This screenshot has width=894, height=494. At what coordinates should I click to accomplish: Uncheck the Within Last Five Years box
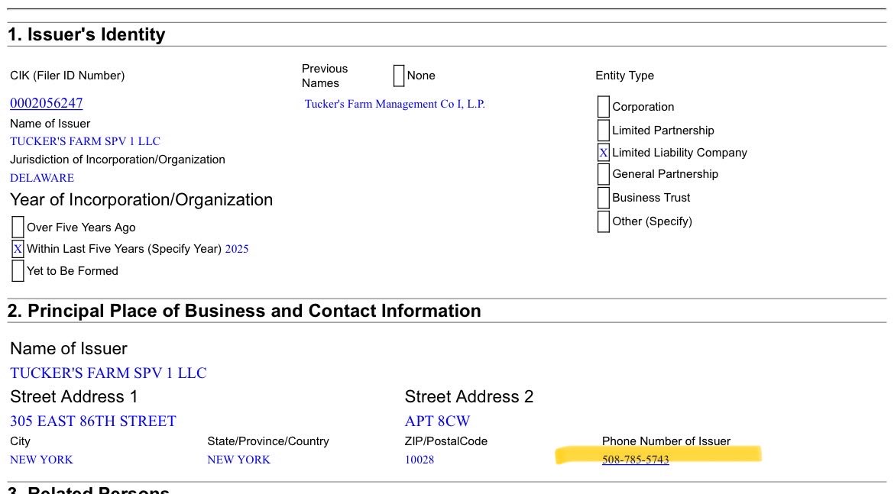pos(17,248)
